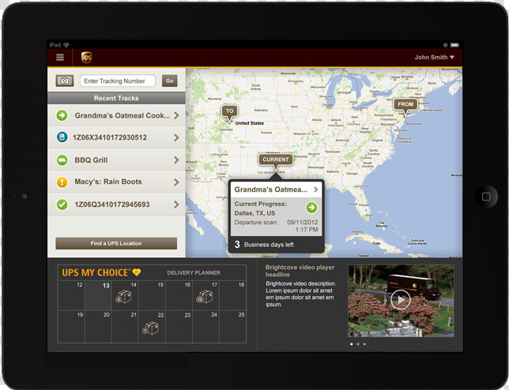Tap the UPS shield logo
509x390 pixels.
coord(86,58)
